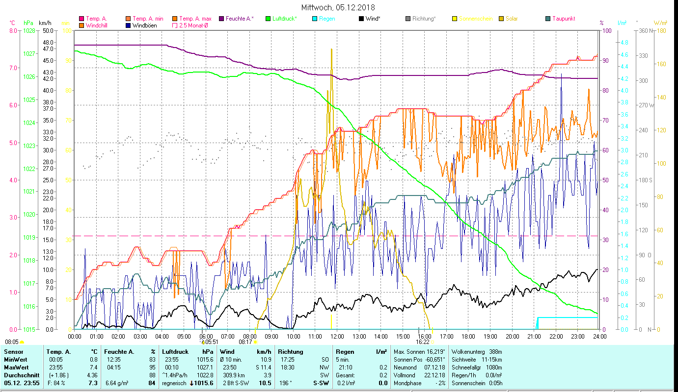The width and height of the screenshot is (678, 392).
Task: Click the 12:00 label on the time axis
Action: click(x=337, y=336)
